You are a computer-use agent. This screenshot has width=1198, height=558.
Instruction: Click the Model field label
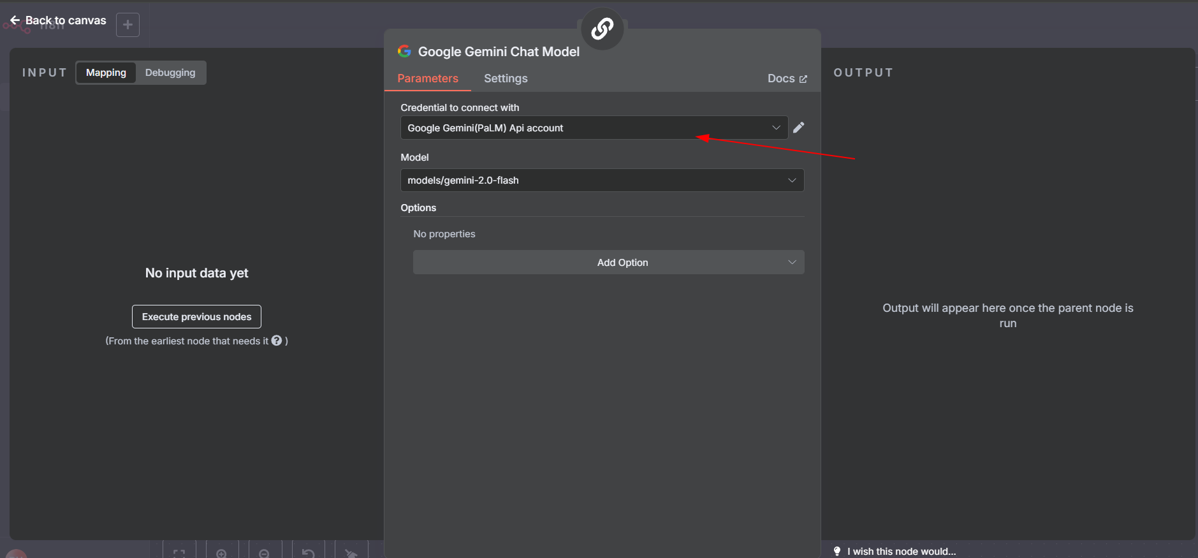click(414, 158)
